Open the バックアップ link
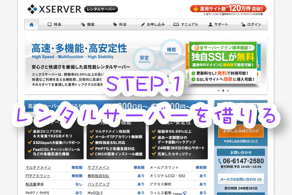Image resolution: width=292 pixels, height=195 pixels. click(98, 184)
